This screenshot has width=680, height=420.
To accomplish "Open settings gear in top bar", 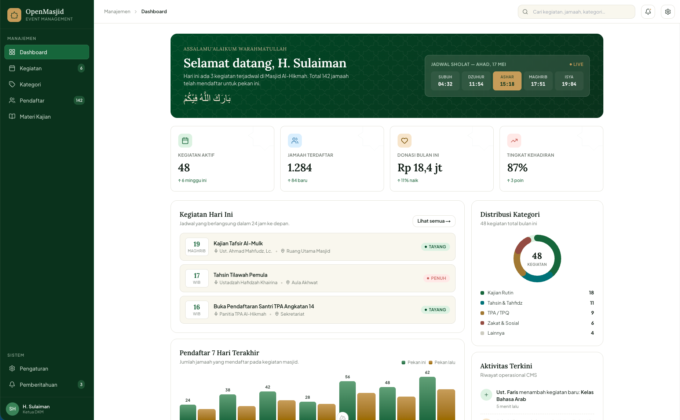I will coord(668,12).
